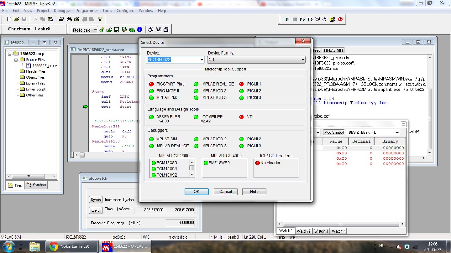451x253 pixels.
Task: Open File Explorer from taskbar
Action: point(35,246)
